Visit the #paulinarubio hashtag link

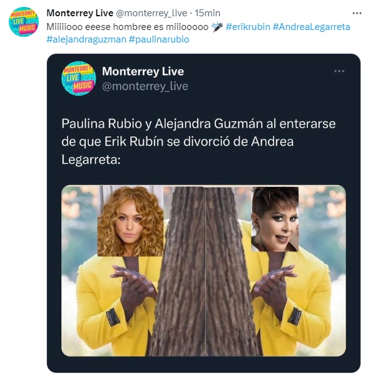(x=159, y=39)
